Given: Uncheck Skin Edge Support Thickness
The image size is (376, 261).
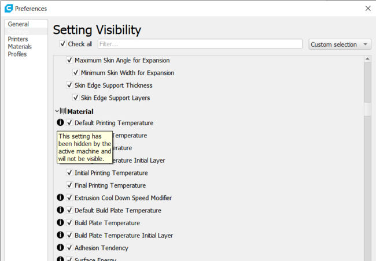Looking at the screenshot, I should (69, 85).
